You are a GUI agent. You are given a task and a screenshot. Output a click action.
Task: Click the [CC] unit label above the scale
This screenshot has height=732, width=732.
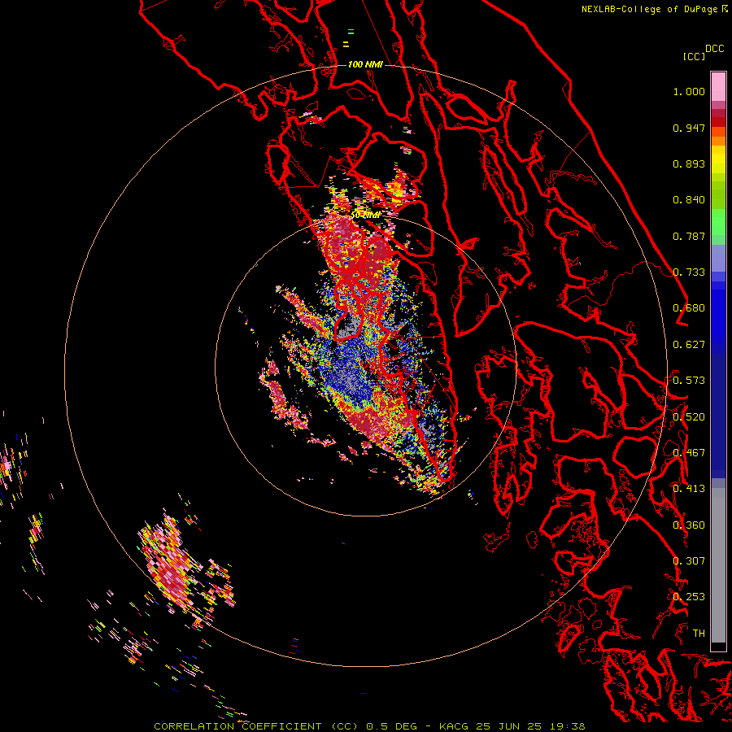tap(695, 56)
